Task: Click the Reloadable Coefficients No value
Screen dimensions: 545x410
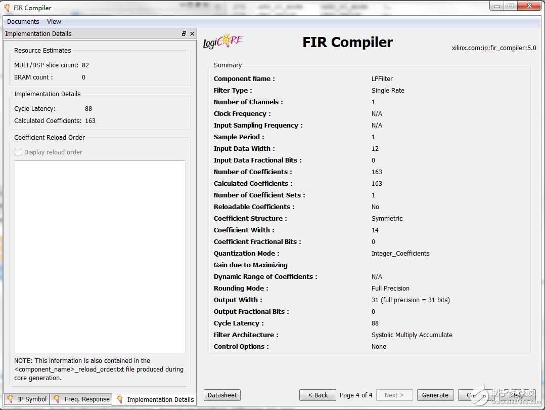Action: pos(375,207)
